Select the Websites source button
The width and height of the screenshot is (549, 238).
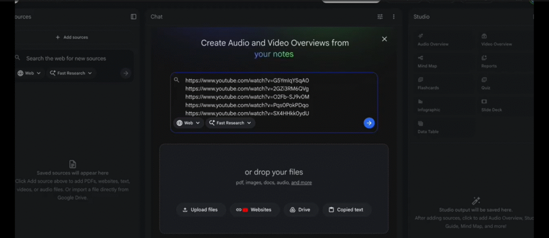(x=254, y=210)
